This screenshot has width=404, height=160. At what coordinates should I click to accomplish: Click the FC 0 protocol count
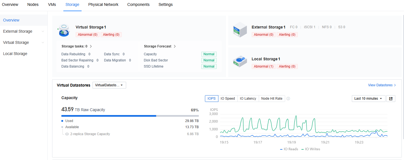294,27
